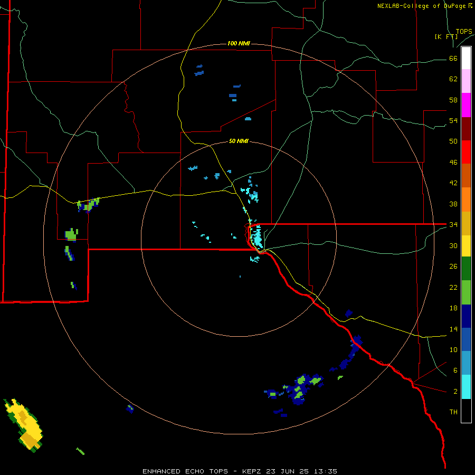
Task: Click the 42 legend value
Action: (453, 183)
